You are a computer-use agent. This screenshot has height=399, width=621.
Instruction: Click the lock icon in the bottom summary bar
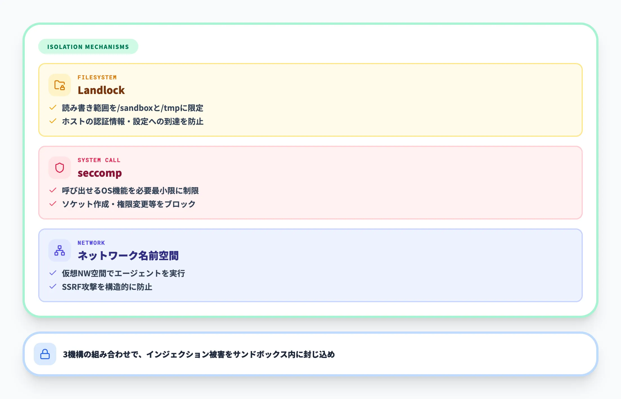click(x=45, y=354)
